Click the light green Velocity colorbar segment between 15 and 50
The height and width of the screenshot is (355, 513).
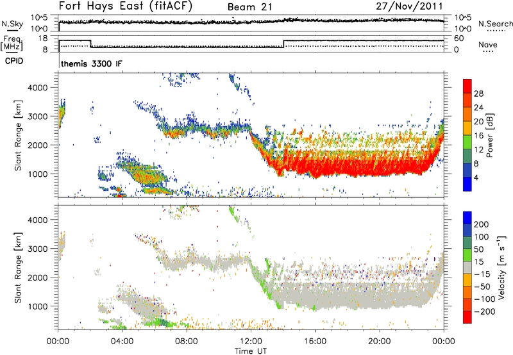coord(467,255)
